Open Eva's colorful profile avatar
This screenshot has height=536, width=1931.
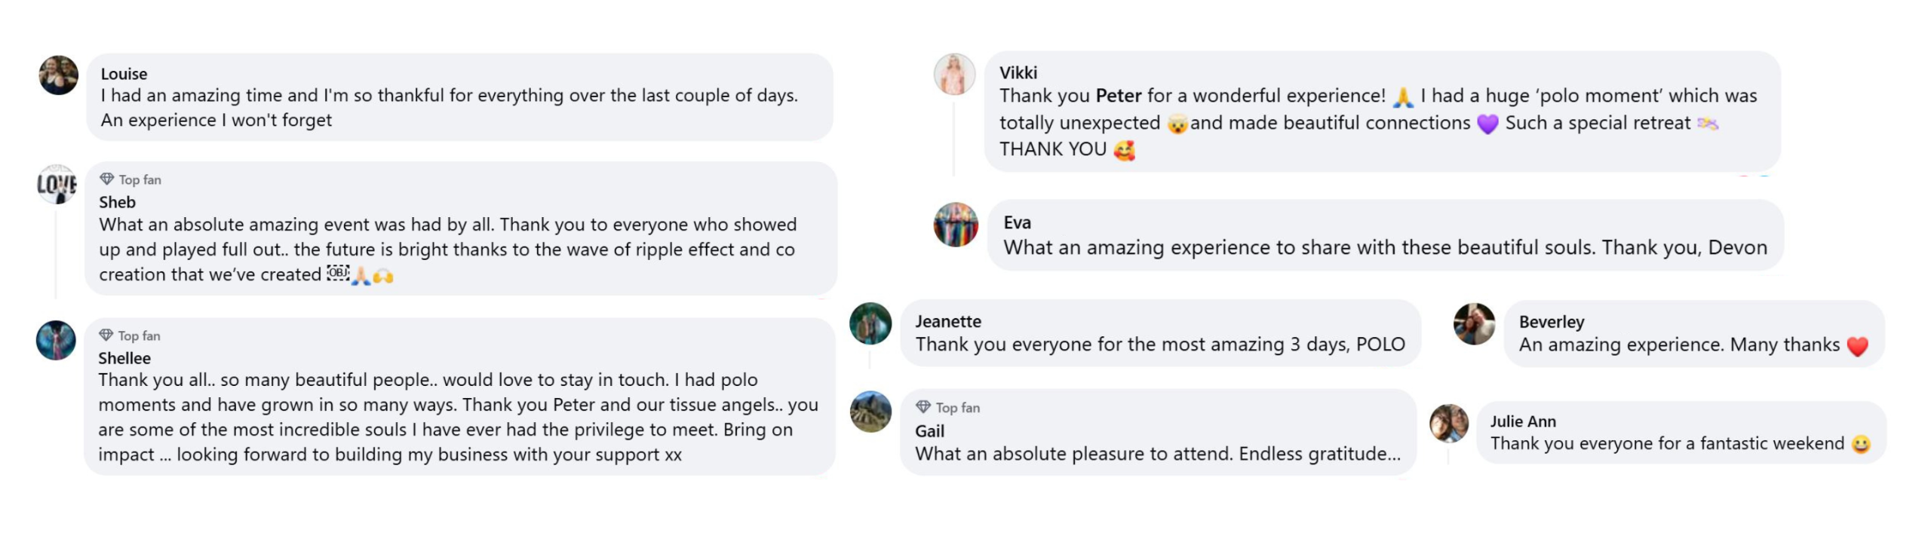coord(956,225)
